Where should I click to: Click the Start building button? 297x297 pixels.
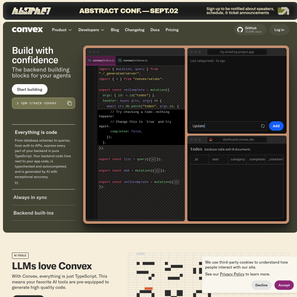30,90
